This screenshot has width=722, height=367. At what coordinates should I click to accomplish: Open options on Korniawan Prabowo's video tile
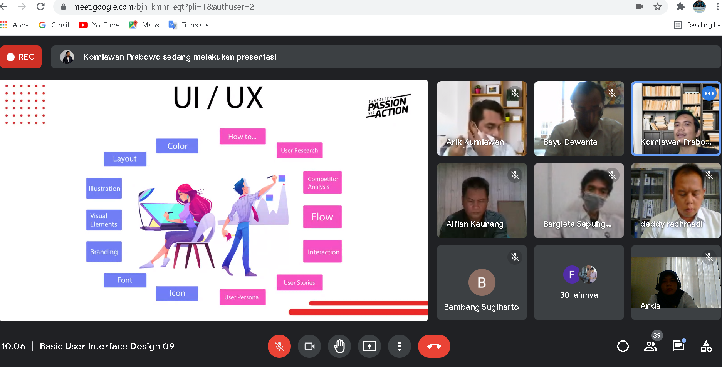(x=709, y=93)
